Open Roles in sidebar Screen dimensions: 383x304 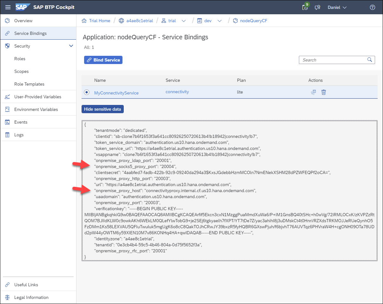20,59
